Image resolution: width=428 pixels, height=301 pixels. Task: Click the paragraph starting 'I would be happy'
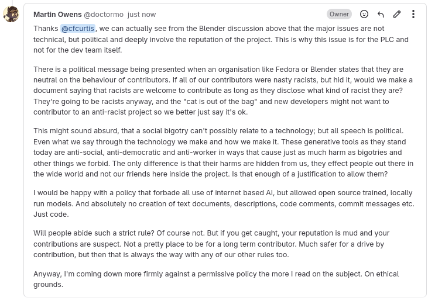click(x=222, y=203)
